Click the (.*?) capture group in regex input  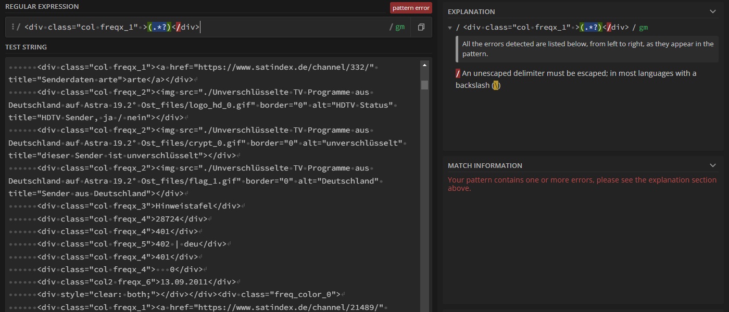coord(160,27)
